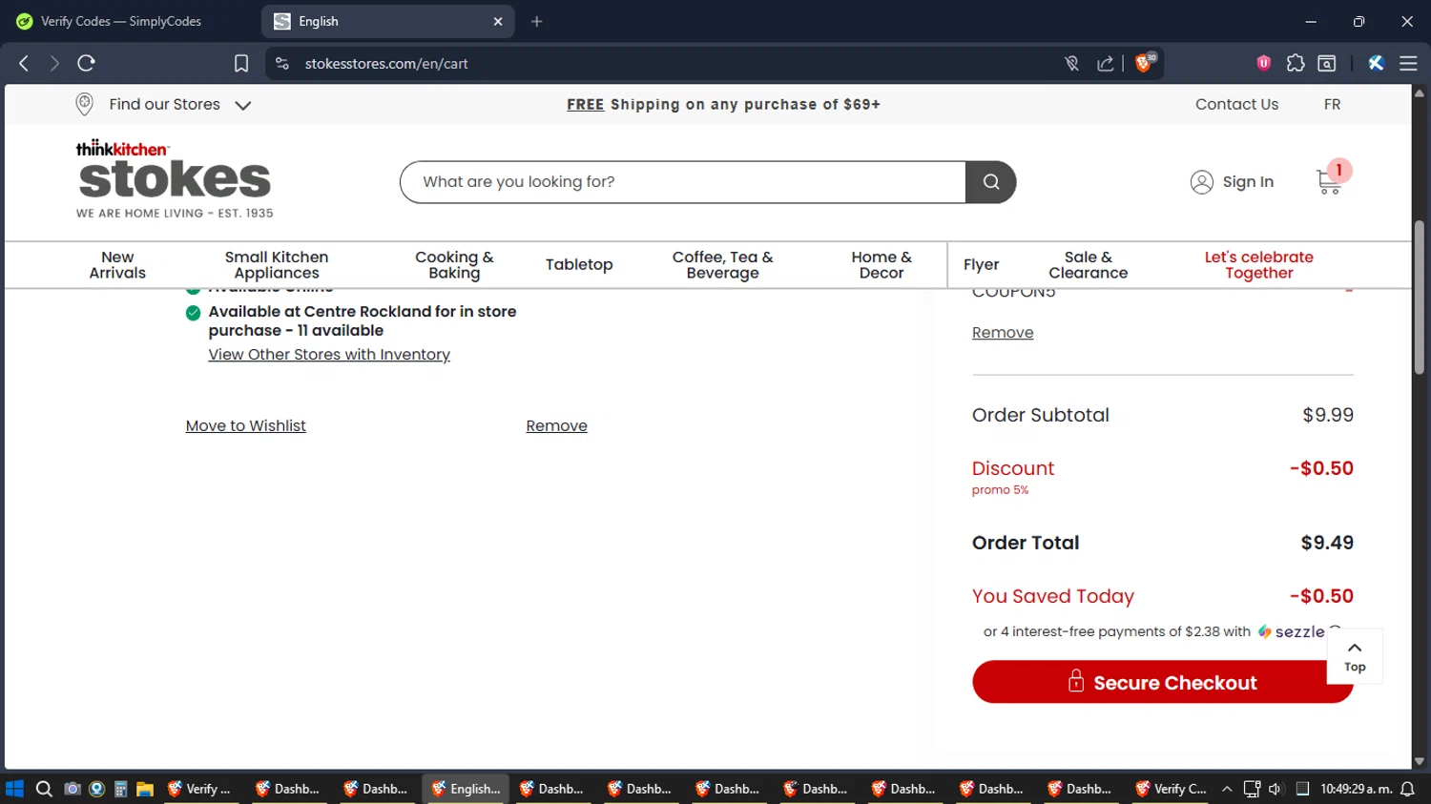This screenshot has width=1431, height=804.
Task: Click the search magnifier button
Action: [991, 182]
